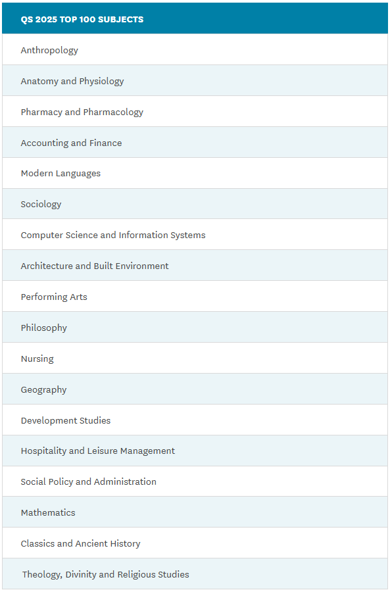The width and height of the screenshot is (390, 592).
Task: Click the text label Sociology
Action: [41, 205]
